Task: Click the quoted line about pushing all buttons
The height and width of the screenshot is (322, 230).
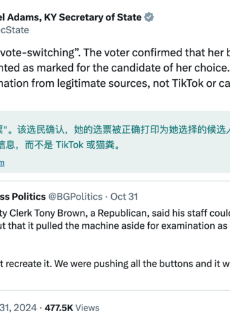Action: 115,264
